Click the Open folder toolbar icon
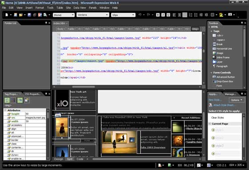The width and height of the screenshot is (249, 170). coord(20,15)
